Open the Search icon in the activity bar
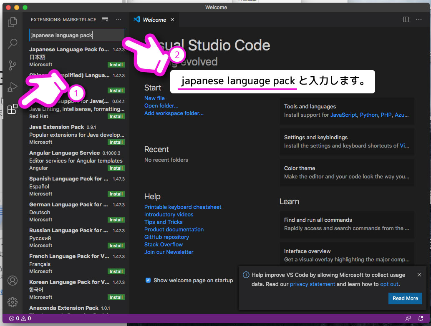The height and width of the screenshot is (326, 431). coord(13,43)
